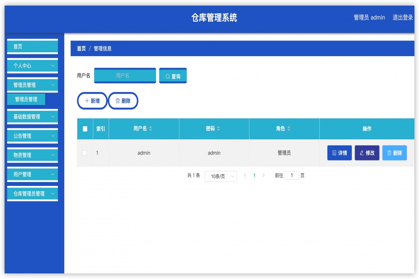Click the trash icon on the 删除 button

[x=118, y=101]
